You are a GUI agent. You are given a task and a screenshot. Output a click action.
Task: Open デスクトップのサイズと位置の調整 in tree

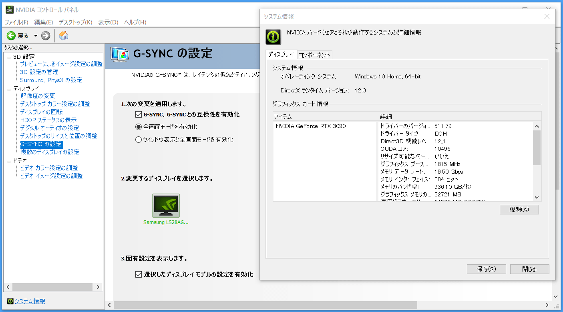58,136
